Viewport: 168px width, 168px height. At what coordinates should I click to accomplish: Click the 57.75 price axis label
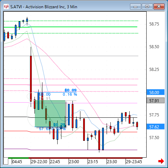point(154,115)
